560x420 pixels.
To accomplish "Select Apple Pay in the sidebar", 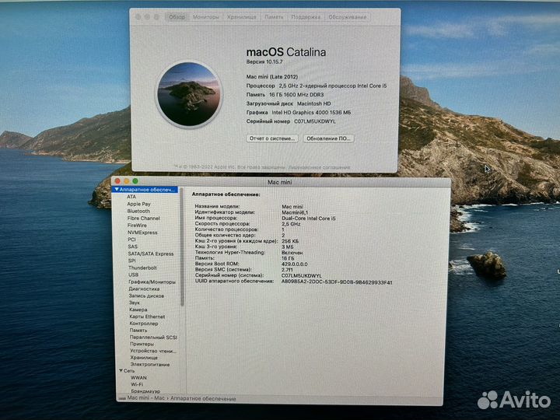I will click(x=138, y=204).
